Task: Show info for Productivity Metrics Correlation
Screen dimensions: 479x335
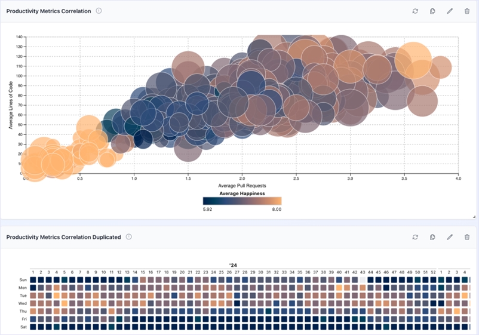Action: 99,11
